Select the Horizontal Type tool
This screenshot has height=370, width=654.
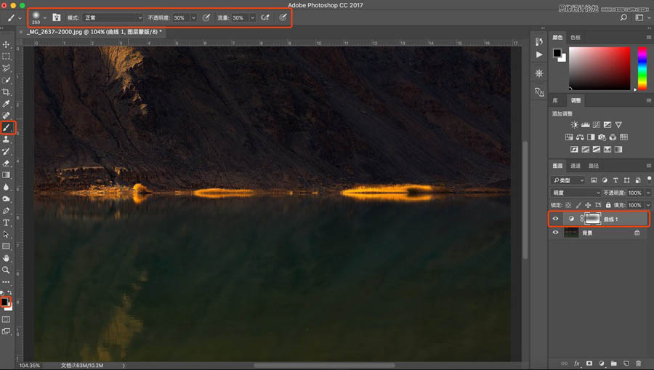click(x=7, y=222)
